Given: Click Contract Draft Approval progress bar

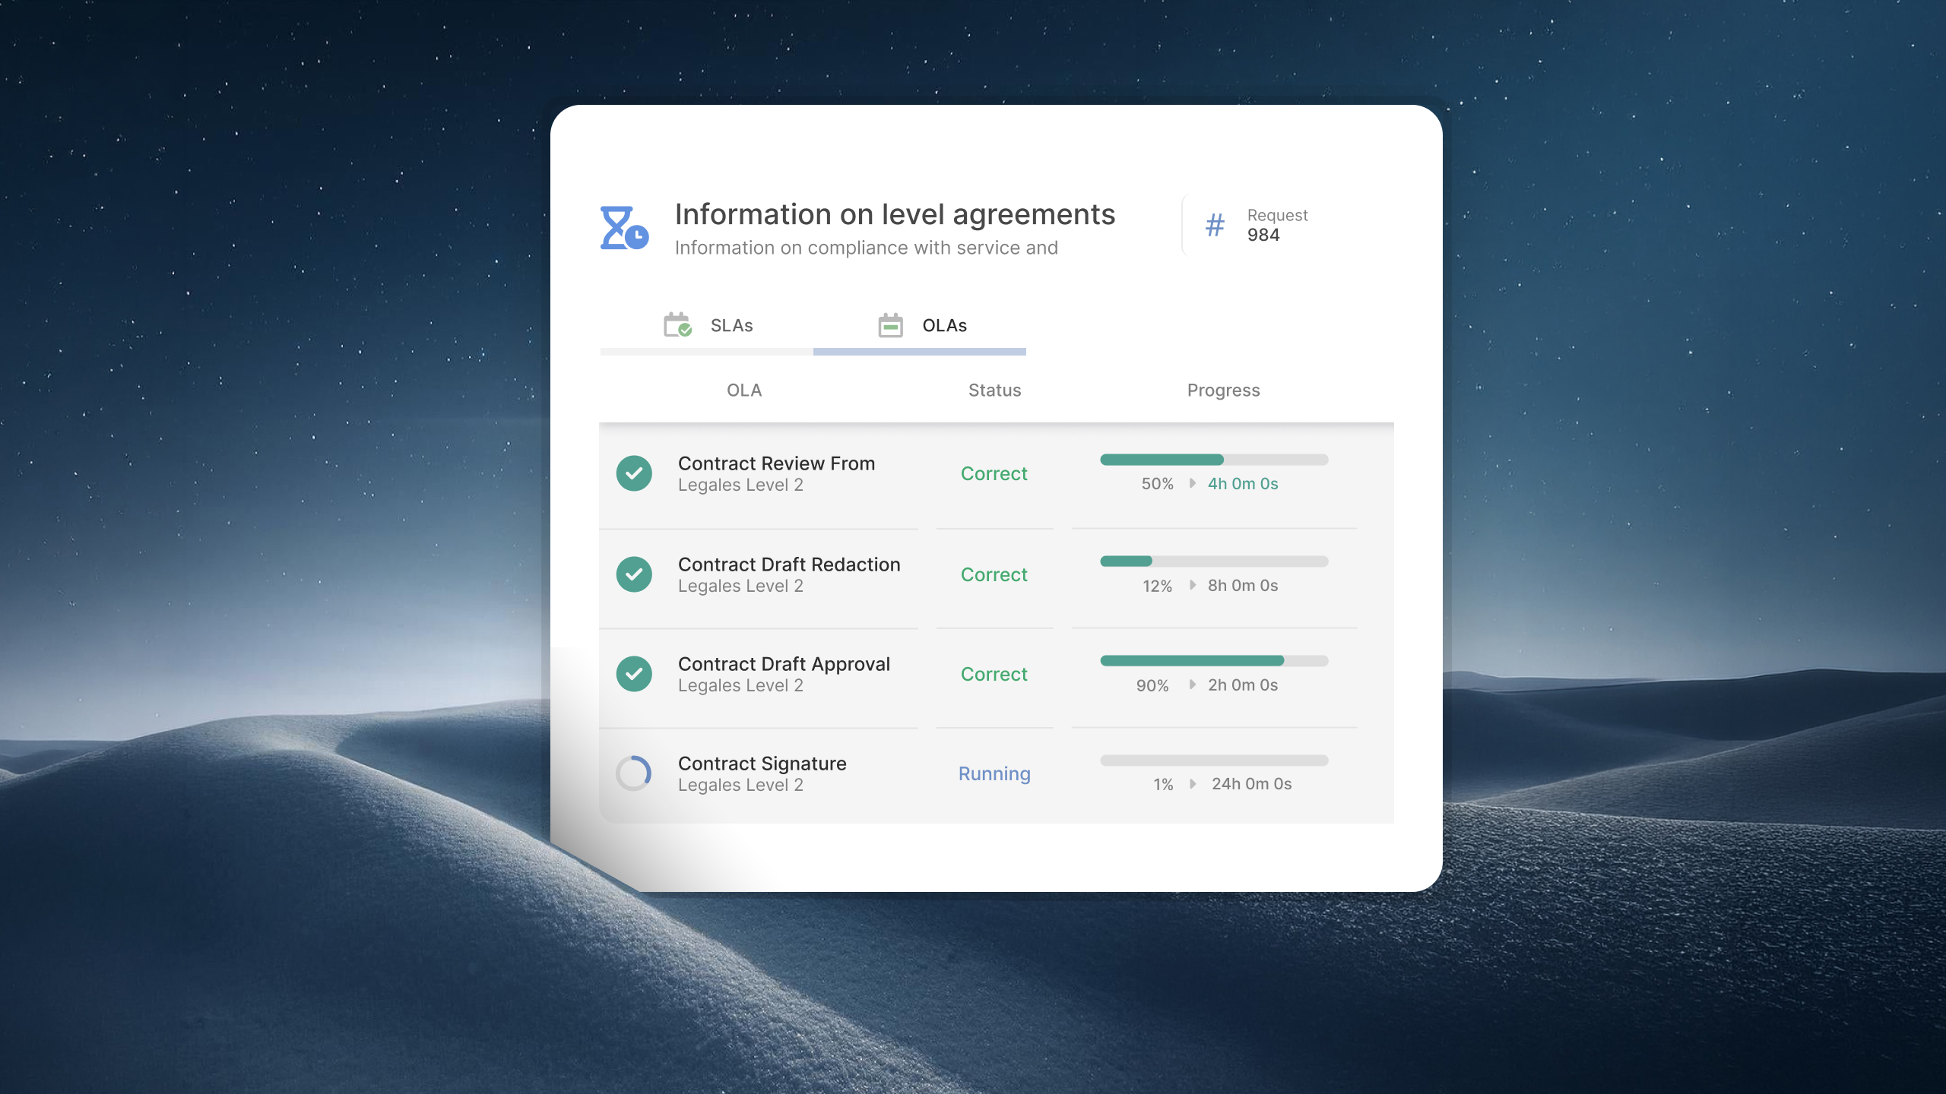Looking at the screenshot, I should (1214, 661).
